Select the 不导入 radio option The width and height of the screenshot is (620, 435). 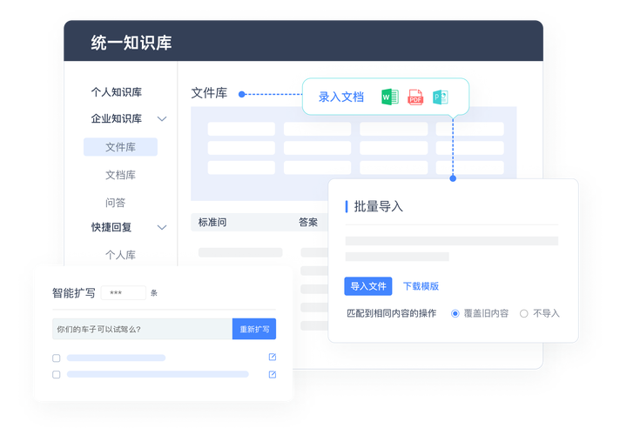524,314
